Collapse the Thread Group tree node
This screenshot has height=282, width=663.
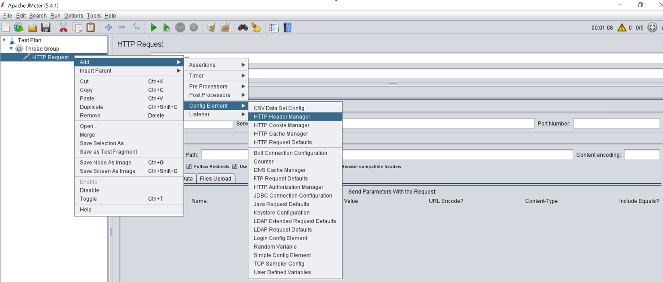point(11,49)
